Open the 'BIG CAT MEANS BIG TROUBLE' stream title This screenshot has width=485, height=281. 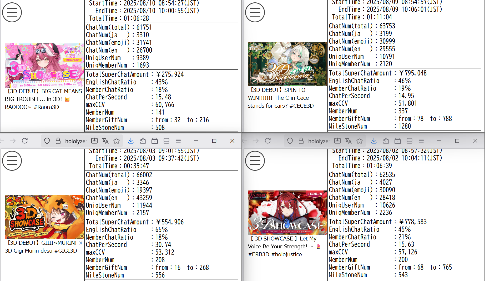click(44, 99)
